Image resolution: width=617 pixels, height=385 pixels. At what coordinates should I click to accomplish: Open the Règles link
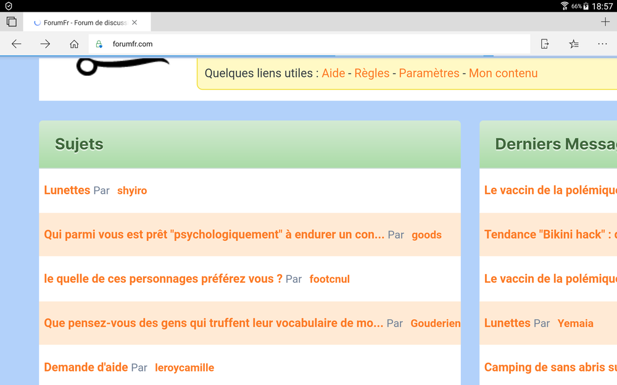[x=372, y=73]
